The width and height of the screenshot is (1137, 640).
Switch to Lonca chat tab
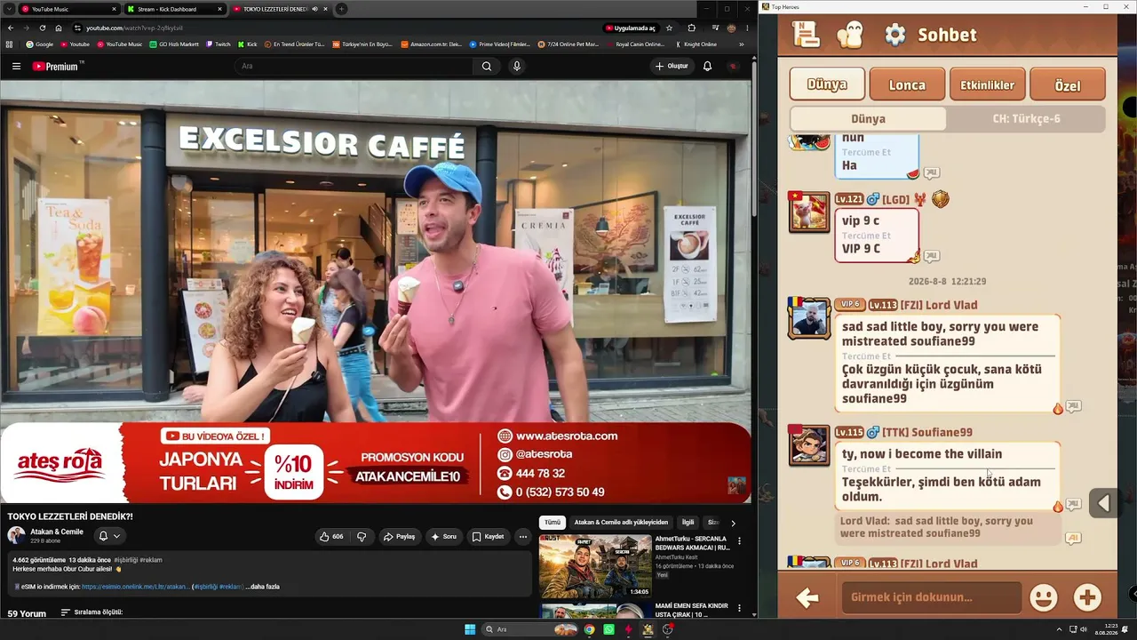point(907,84)
